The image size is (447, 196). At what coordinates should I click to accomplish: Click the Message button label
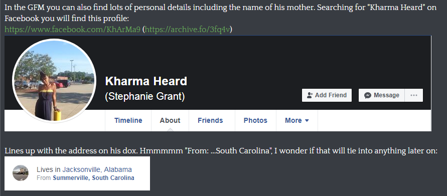tap(386, 95)
